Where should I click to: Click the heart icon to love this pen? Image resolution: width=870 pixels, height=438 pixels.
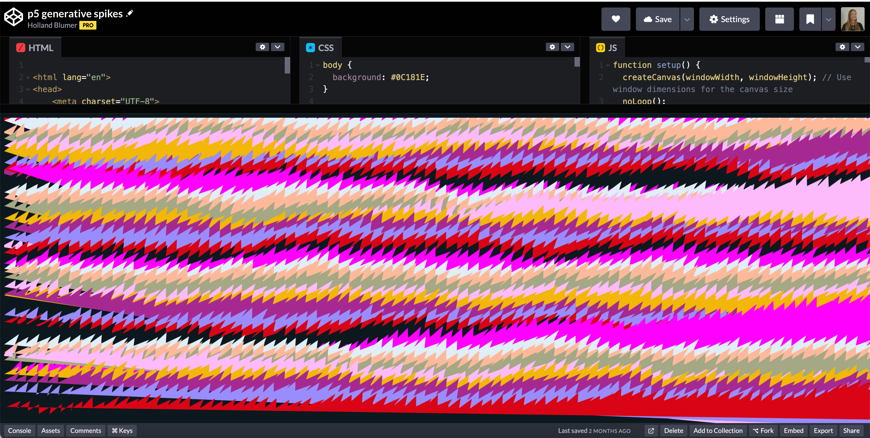click(615, 19)
